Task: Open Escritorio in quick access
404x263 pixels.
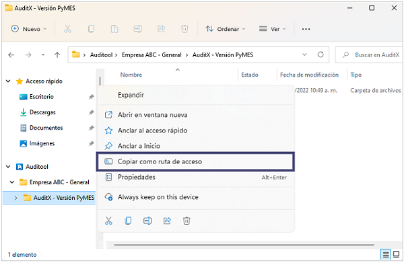Action: coord(42,97)
